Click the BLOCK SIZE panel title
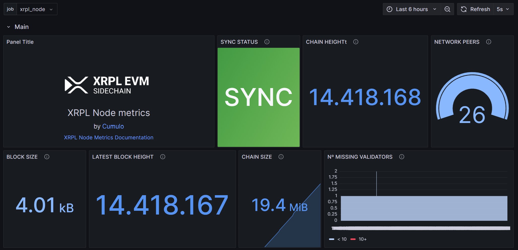This screenshot has width=518, height=250. tap(22, 157)
